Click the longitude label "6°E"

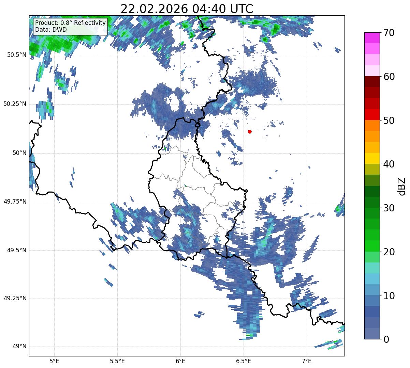[181, 361]
